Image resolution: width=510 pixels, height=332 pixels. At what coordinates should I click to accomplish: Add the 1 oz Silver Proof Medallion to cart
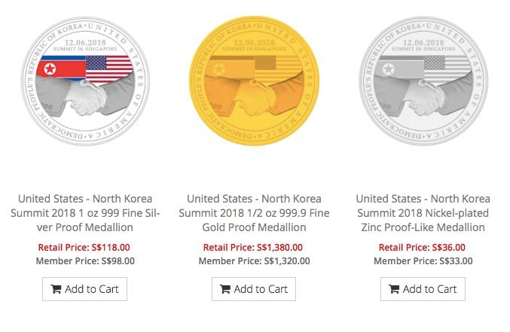point(84,289)
